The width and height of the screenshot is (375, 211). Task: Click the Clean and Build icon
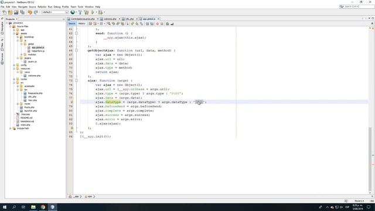86,12
